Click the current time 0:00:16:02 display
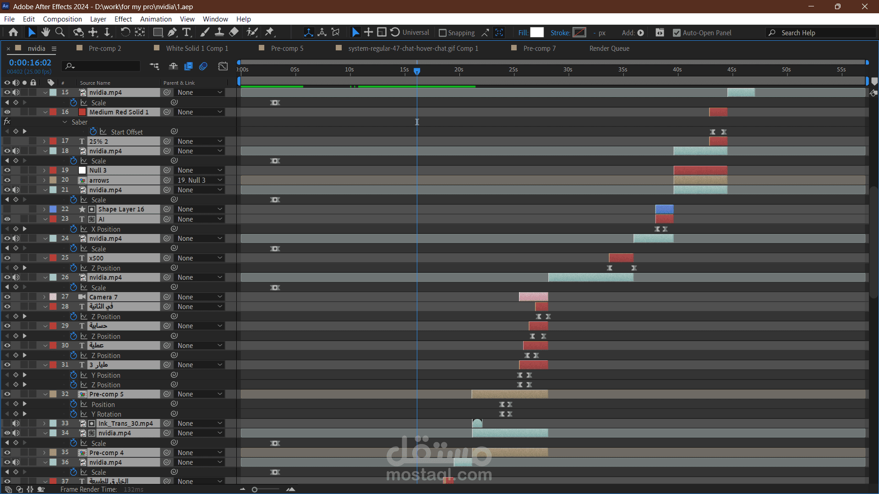Image resolution: width=879 pixels, height=494 pixels. 30,63
